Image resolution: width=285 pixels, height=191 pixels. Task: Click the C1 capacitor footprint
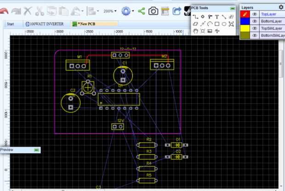click(x=123, y=76)
